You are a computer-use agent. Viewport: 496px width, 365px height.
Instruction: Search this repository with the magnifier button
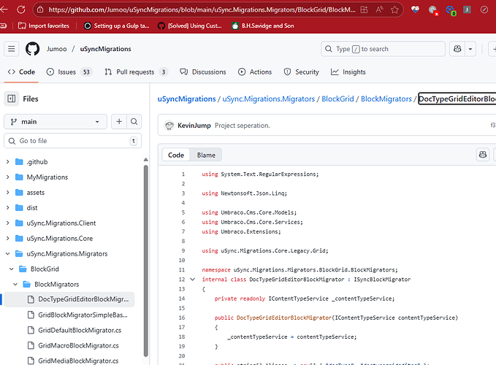click(x=134, y=122)
